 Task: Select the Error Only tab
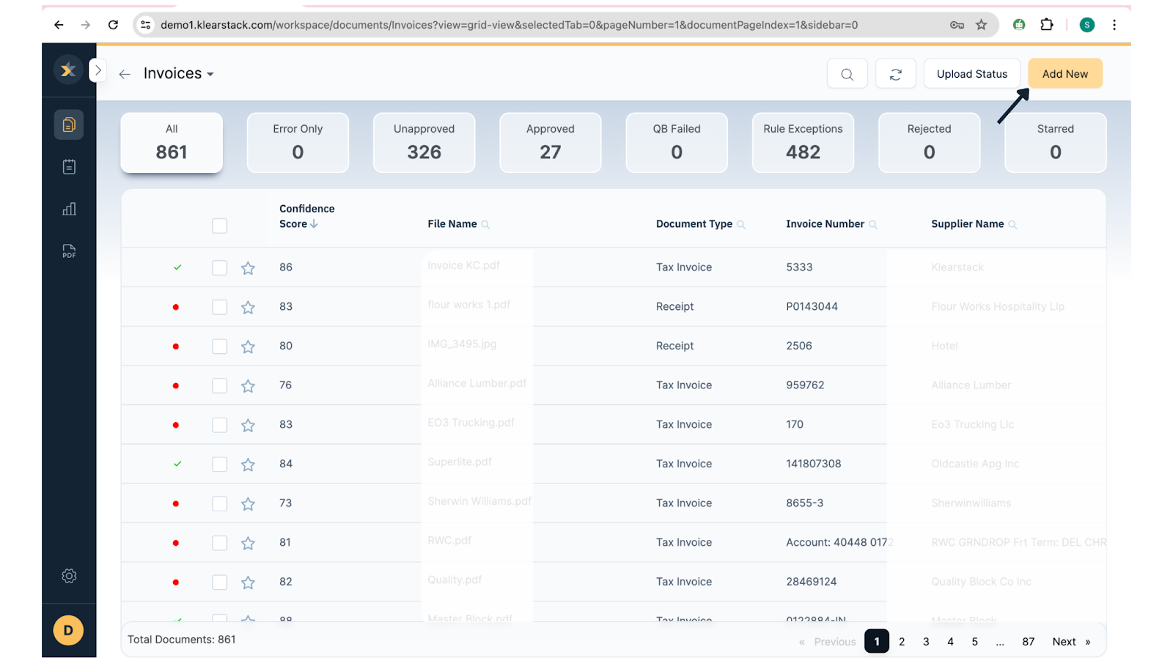click(x=298, y=143)
